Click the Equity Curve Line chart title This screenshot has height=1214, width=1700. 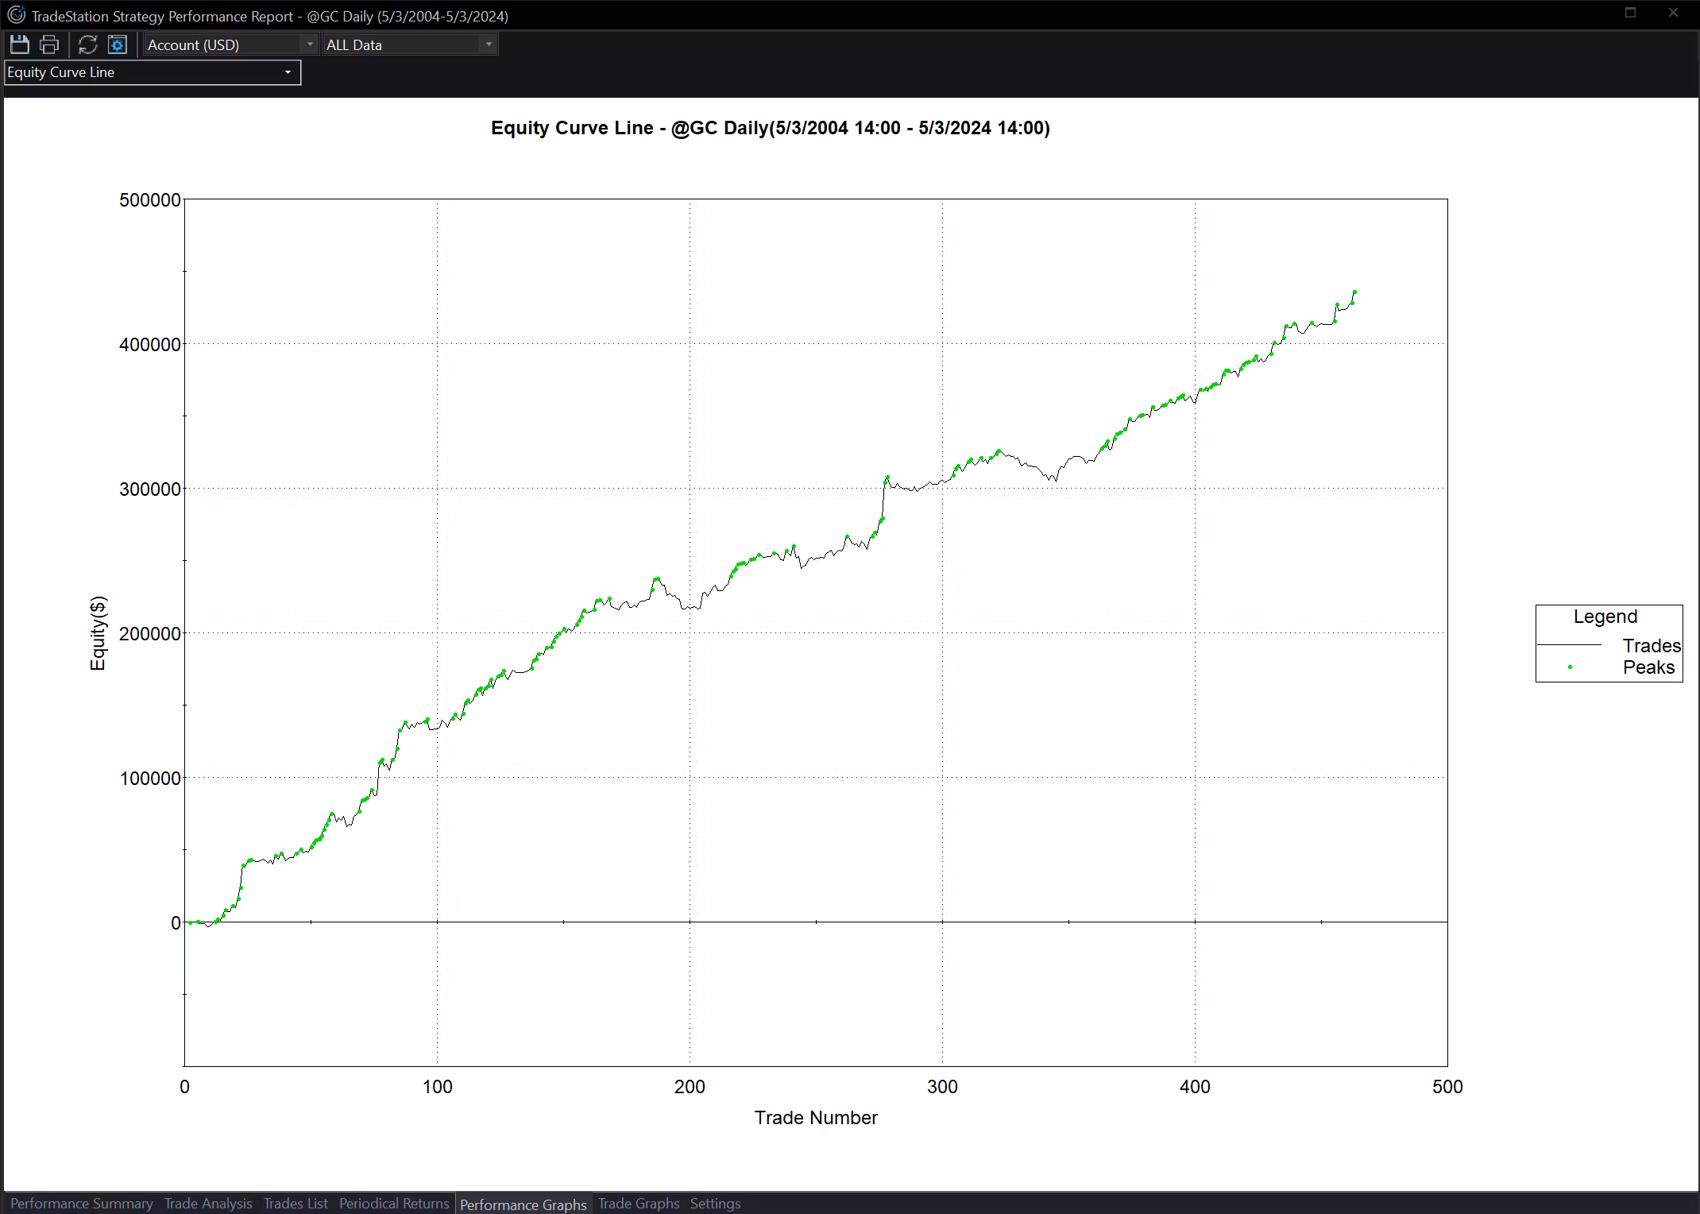pos(770,128)
